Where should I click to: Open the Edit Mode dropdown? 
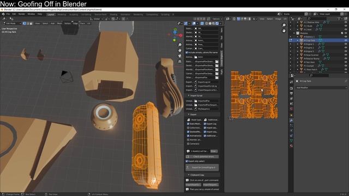(12, 23)
